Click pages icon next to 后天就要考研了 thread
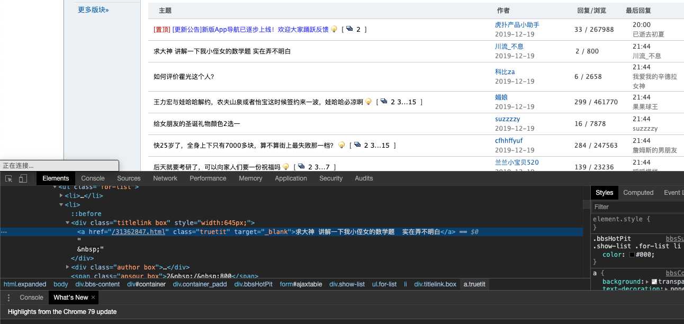This screenshot has height=324, width=684. (302, 167)
